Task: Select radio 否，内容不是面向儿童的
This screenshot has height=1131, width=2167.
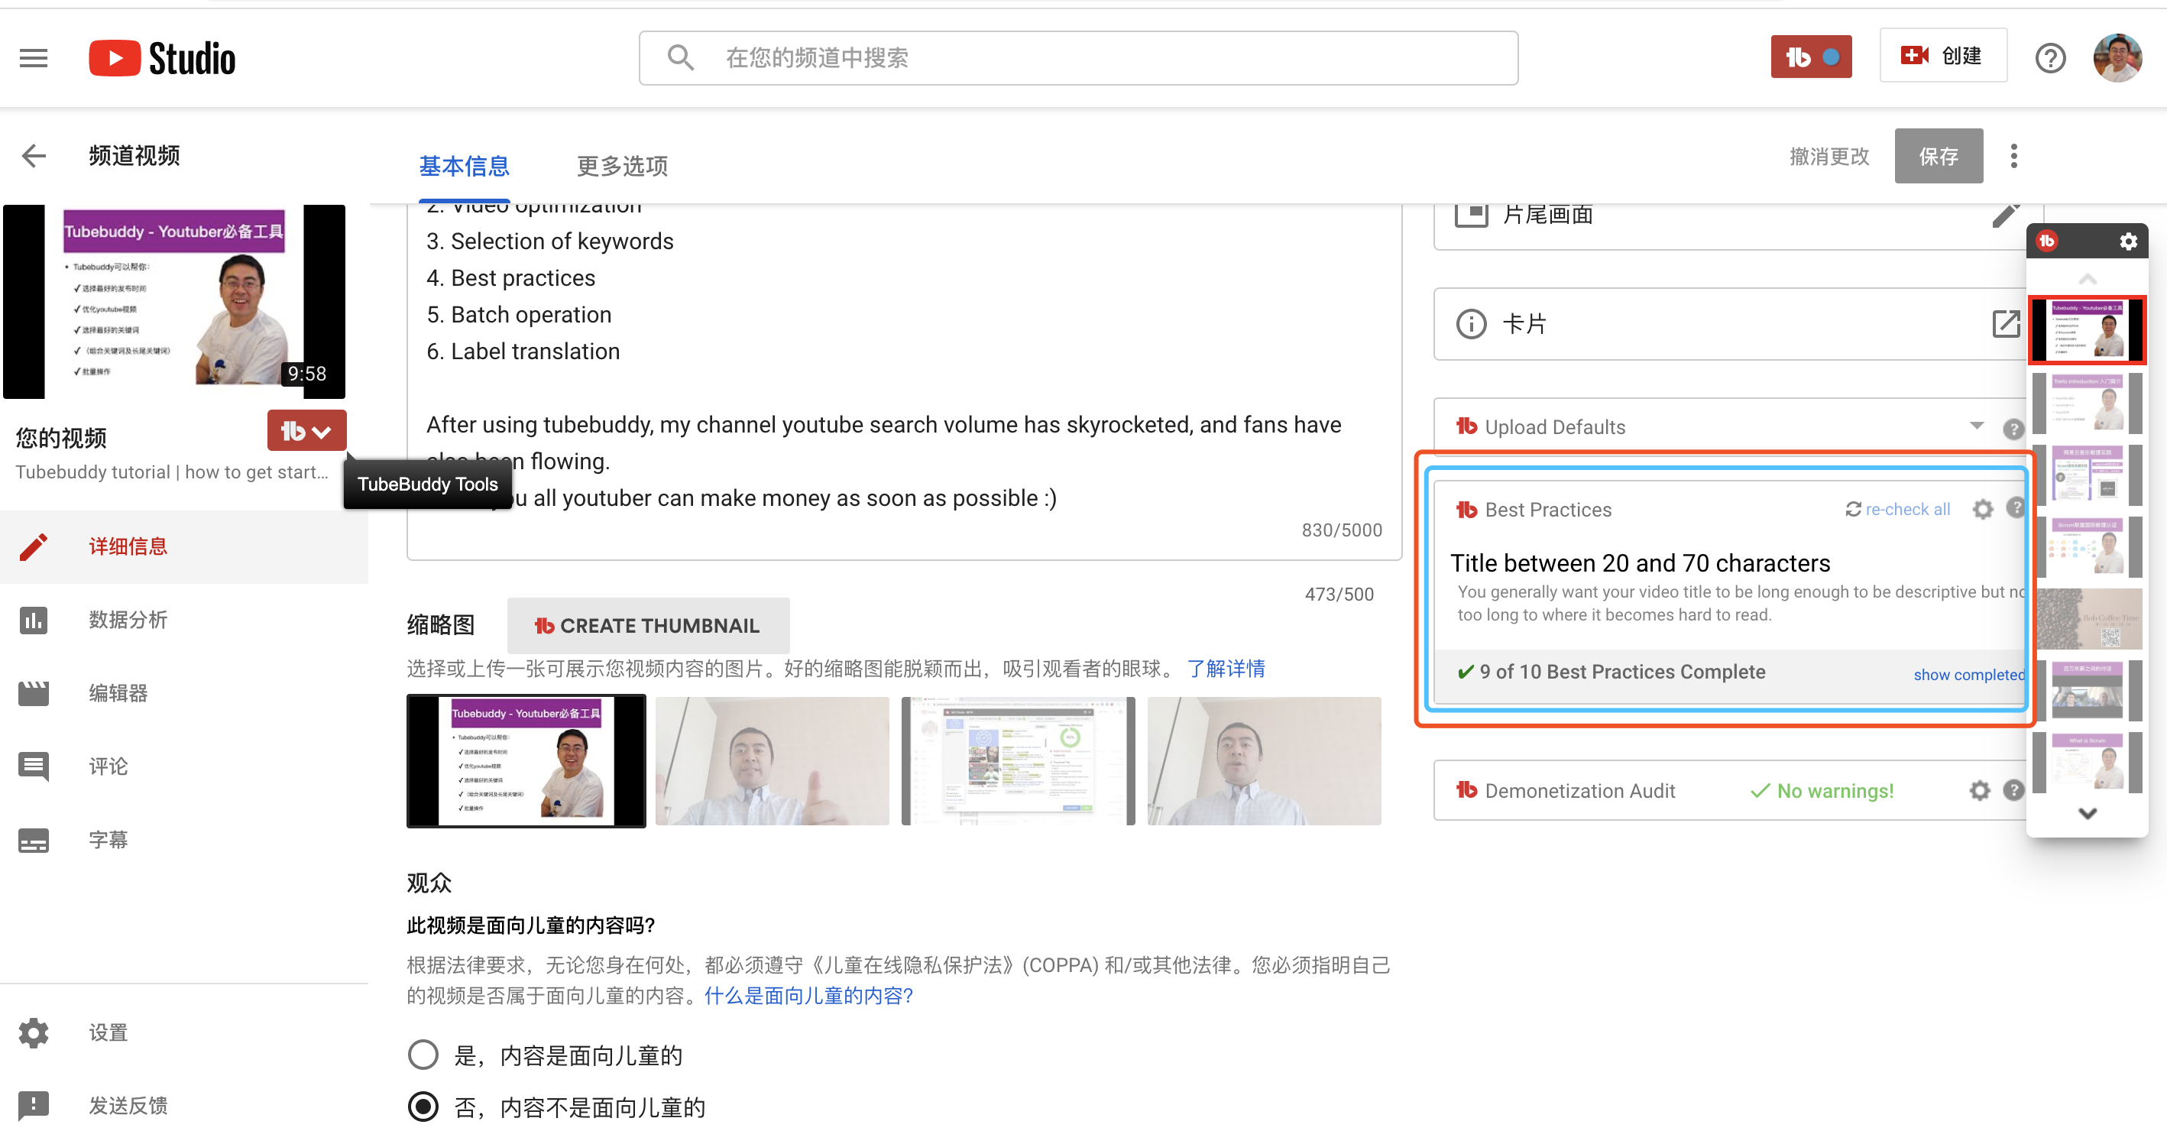Action: click(423, 1106)
